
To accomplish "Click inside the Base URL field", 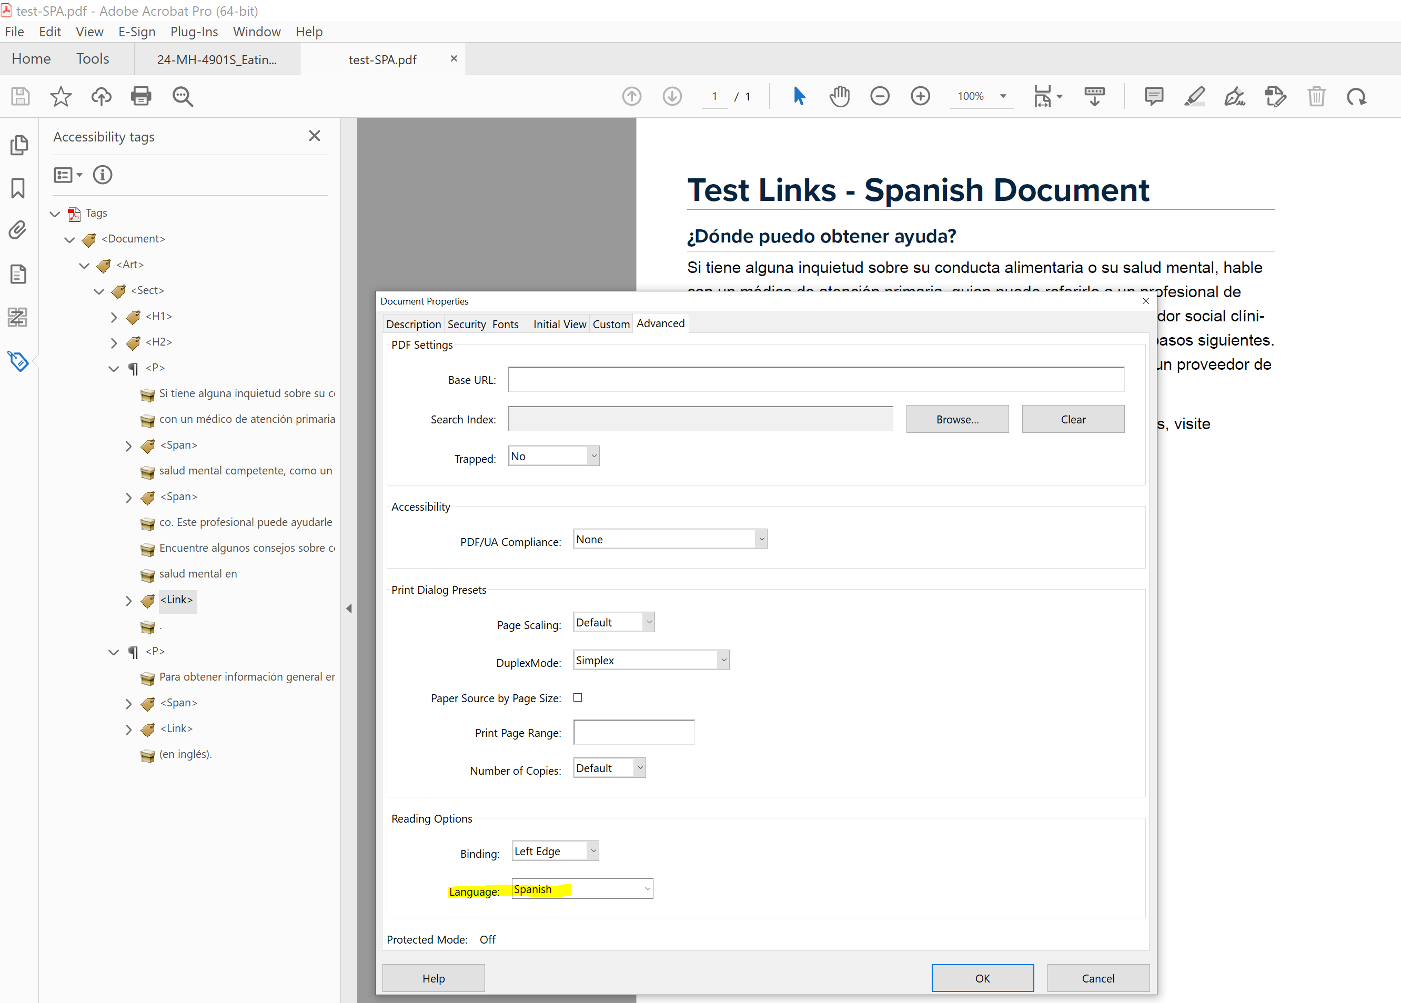I will (x=815, y=379).
